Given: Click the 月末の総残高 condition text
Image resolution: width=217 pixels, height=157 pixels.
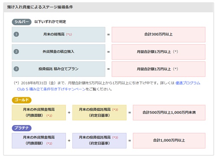Looking at the screenshot, I should [54, 34].
